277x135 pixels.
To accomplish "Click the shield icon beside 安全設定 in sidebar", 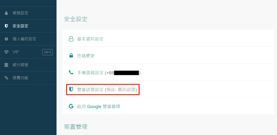I will [6, 26].
